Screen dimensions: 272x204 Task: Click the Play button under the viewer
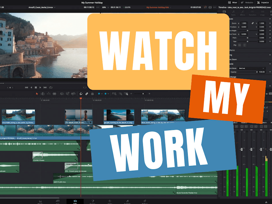click(x=40, y=87)
